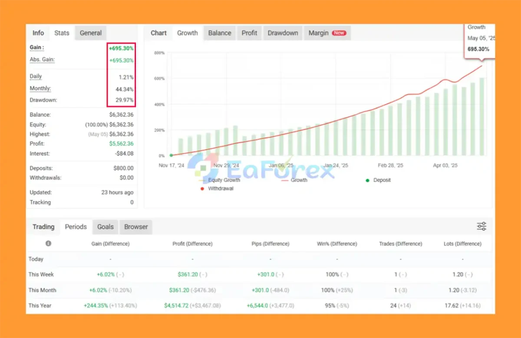The width and height of the screenshot is (521, 338).
Task: Switch to the Stats tab
Action: coord(62,33)
